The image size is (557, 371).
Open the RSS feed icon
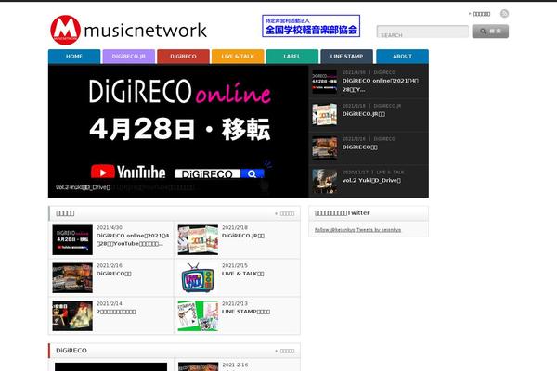coord(504,14)
